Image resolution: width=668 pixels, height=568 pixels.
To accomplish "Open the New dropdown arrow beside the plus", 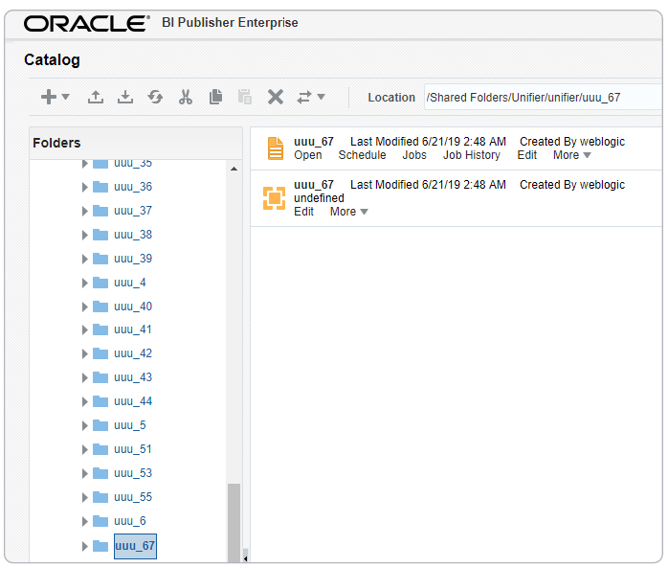I will 66,97.
